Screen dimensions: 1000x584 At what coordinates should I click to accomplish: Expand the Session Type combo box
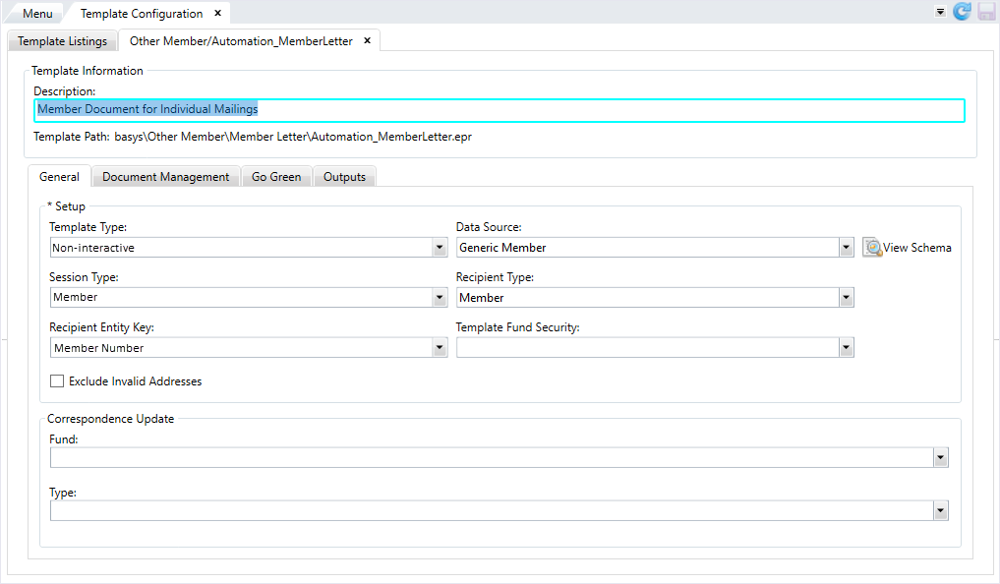click(440, 298)
